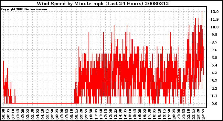Click the 04:05 time label
Image resolution: width=223 pixels, height=121 pixels.
(x=37, y=114)
